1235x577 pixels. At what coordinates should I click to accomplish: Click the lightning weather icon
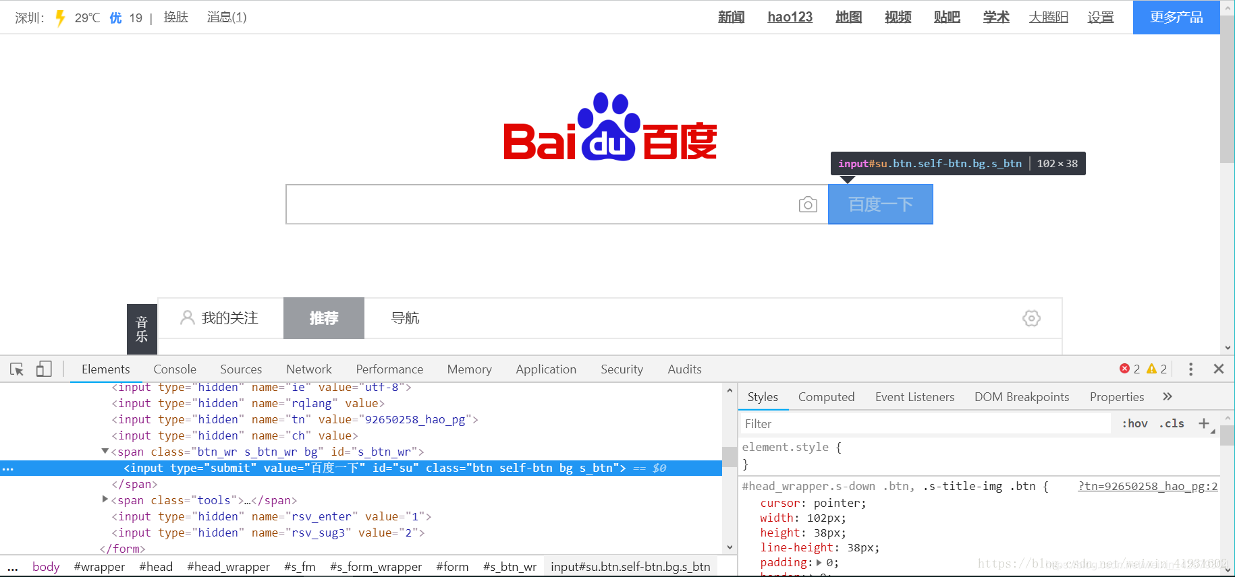coord(60,18)
